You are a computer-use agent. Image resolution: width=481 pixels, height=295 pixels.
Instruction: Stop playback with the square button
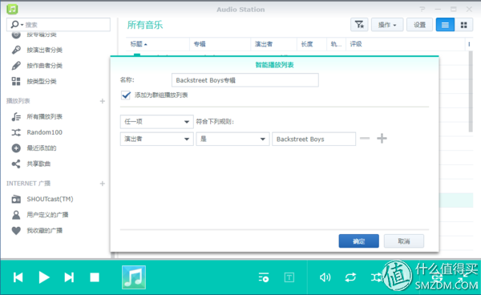[x=95, y=277]
